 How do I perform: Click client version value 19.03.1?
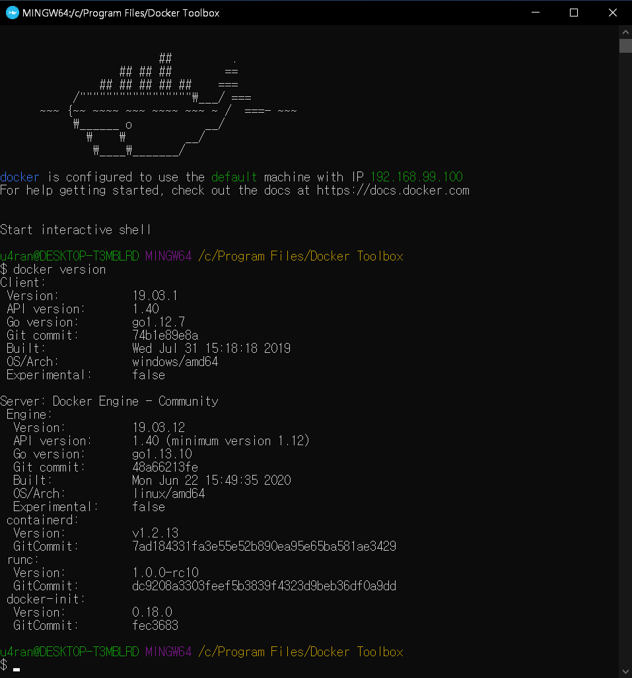click(x=155, y=295)
